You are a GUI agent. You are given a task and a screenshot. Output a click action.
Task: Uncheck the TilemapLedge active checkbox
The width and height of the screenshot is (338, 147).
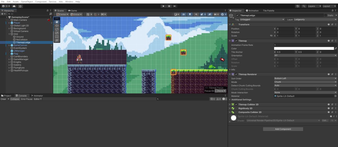(x=237, y=15)
